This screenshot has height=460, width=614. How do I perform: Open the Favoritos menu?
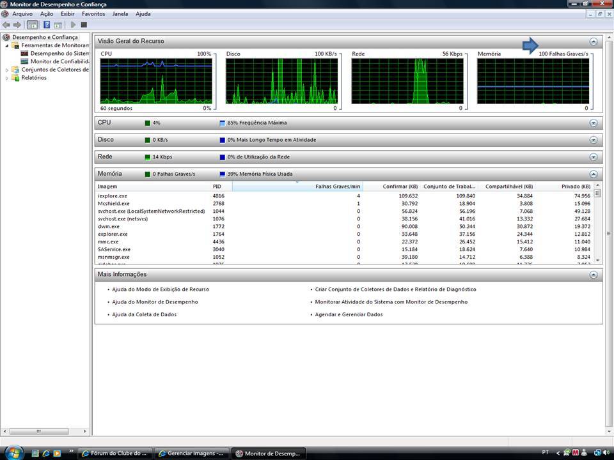pyautogui.click(x=93, y=13)
